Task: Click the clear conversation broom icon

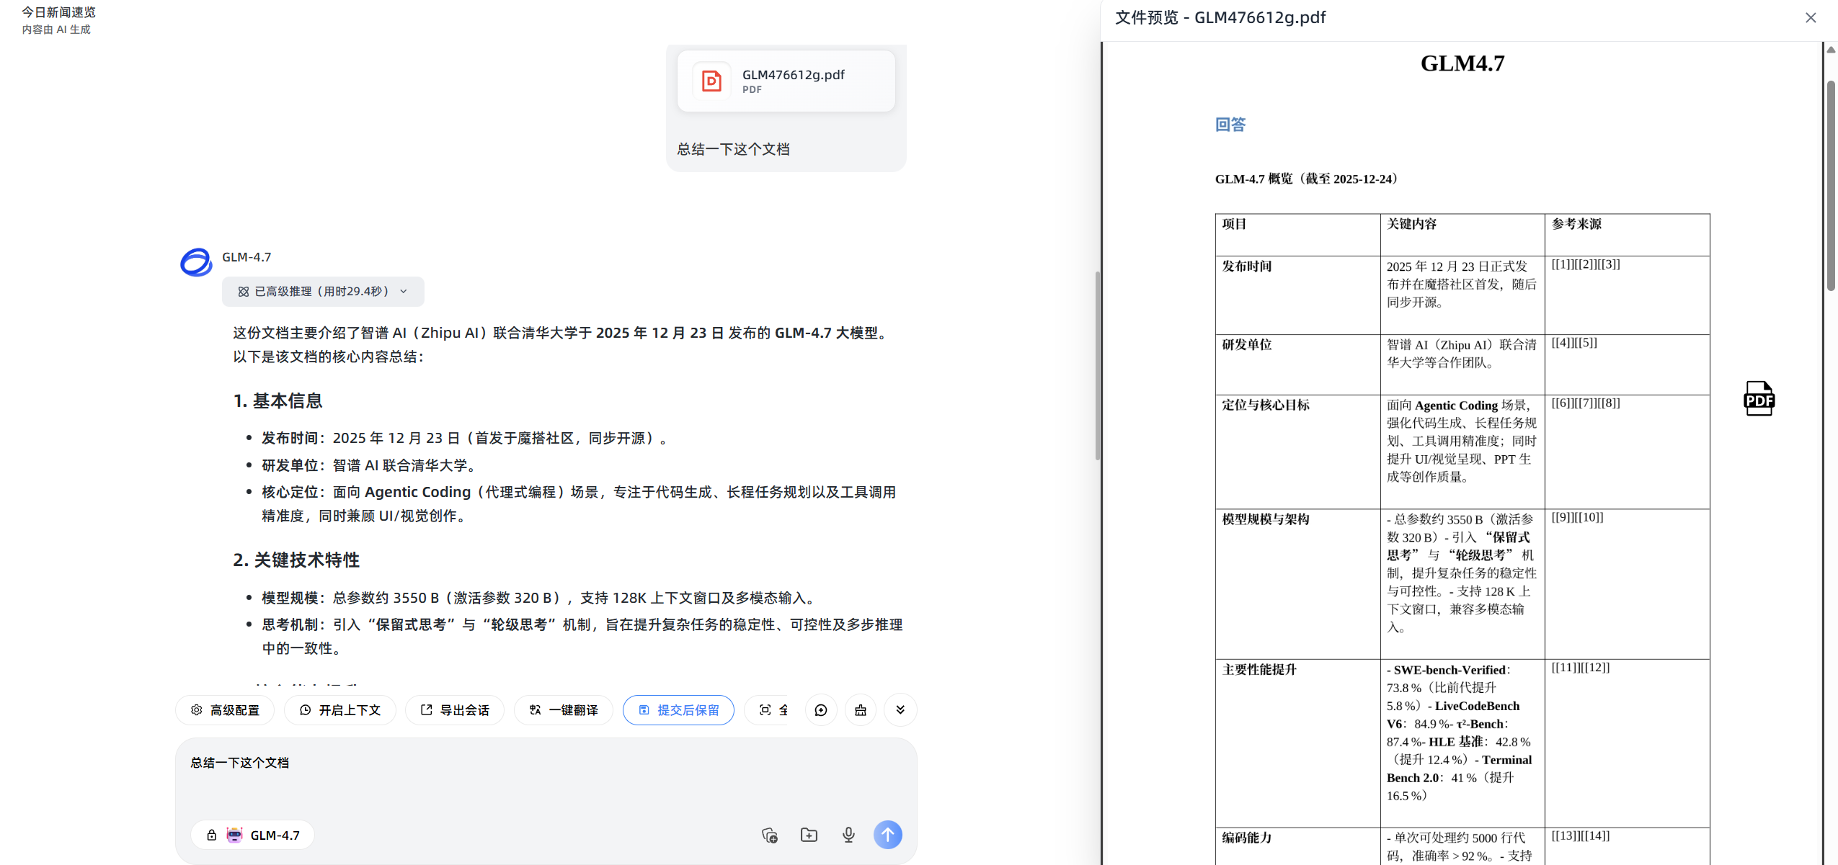Action: point(861,710)
